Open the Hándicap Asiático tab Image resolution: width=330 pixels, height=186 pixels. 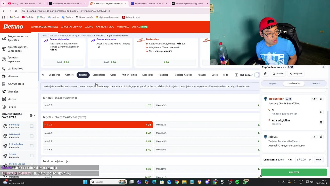pyautogui.click(x=183, y=75)
